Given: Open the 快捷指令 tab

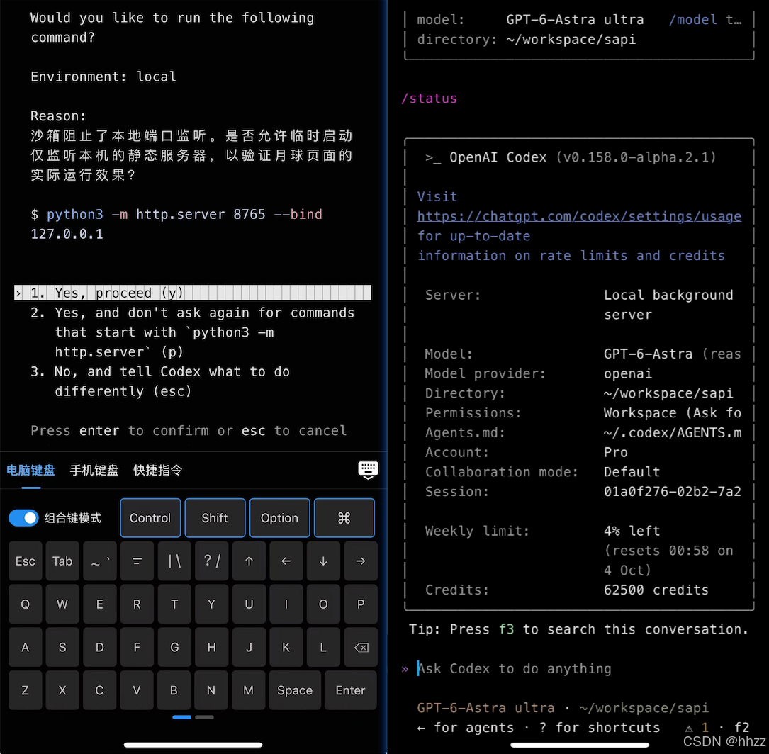Looking at the screenshot, I should 158,470.
